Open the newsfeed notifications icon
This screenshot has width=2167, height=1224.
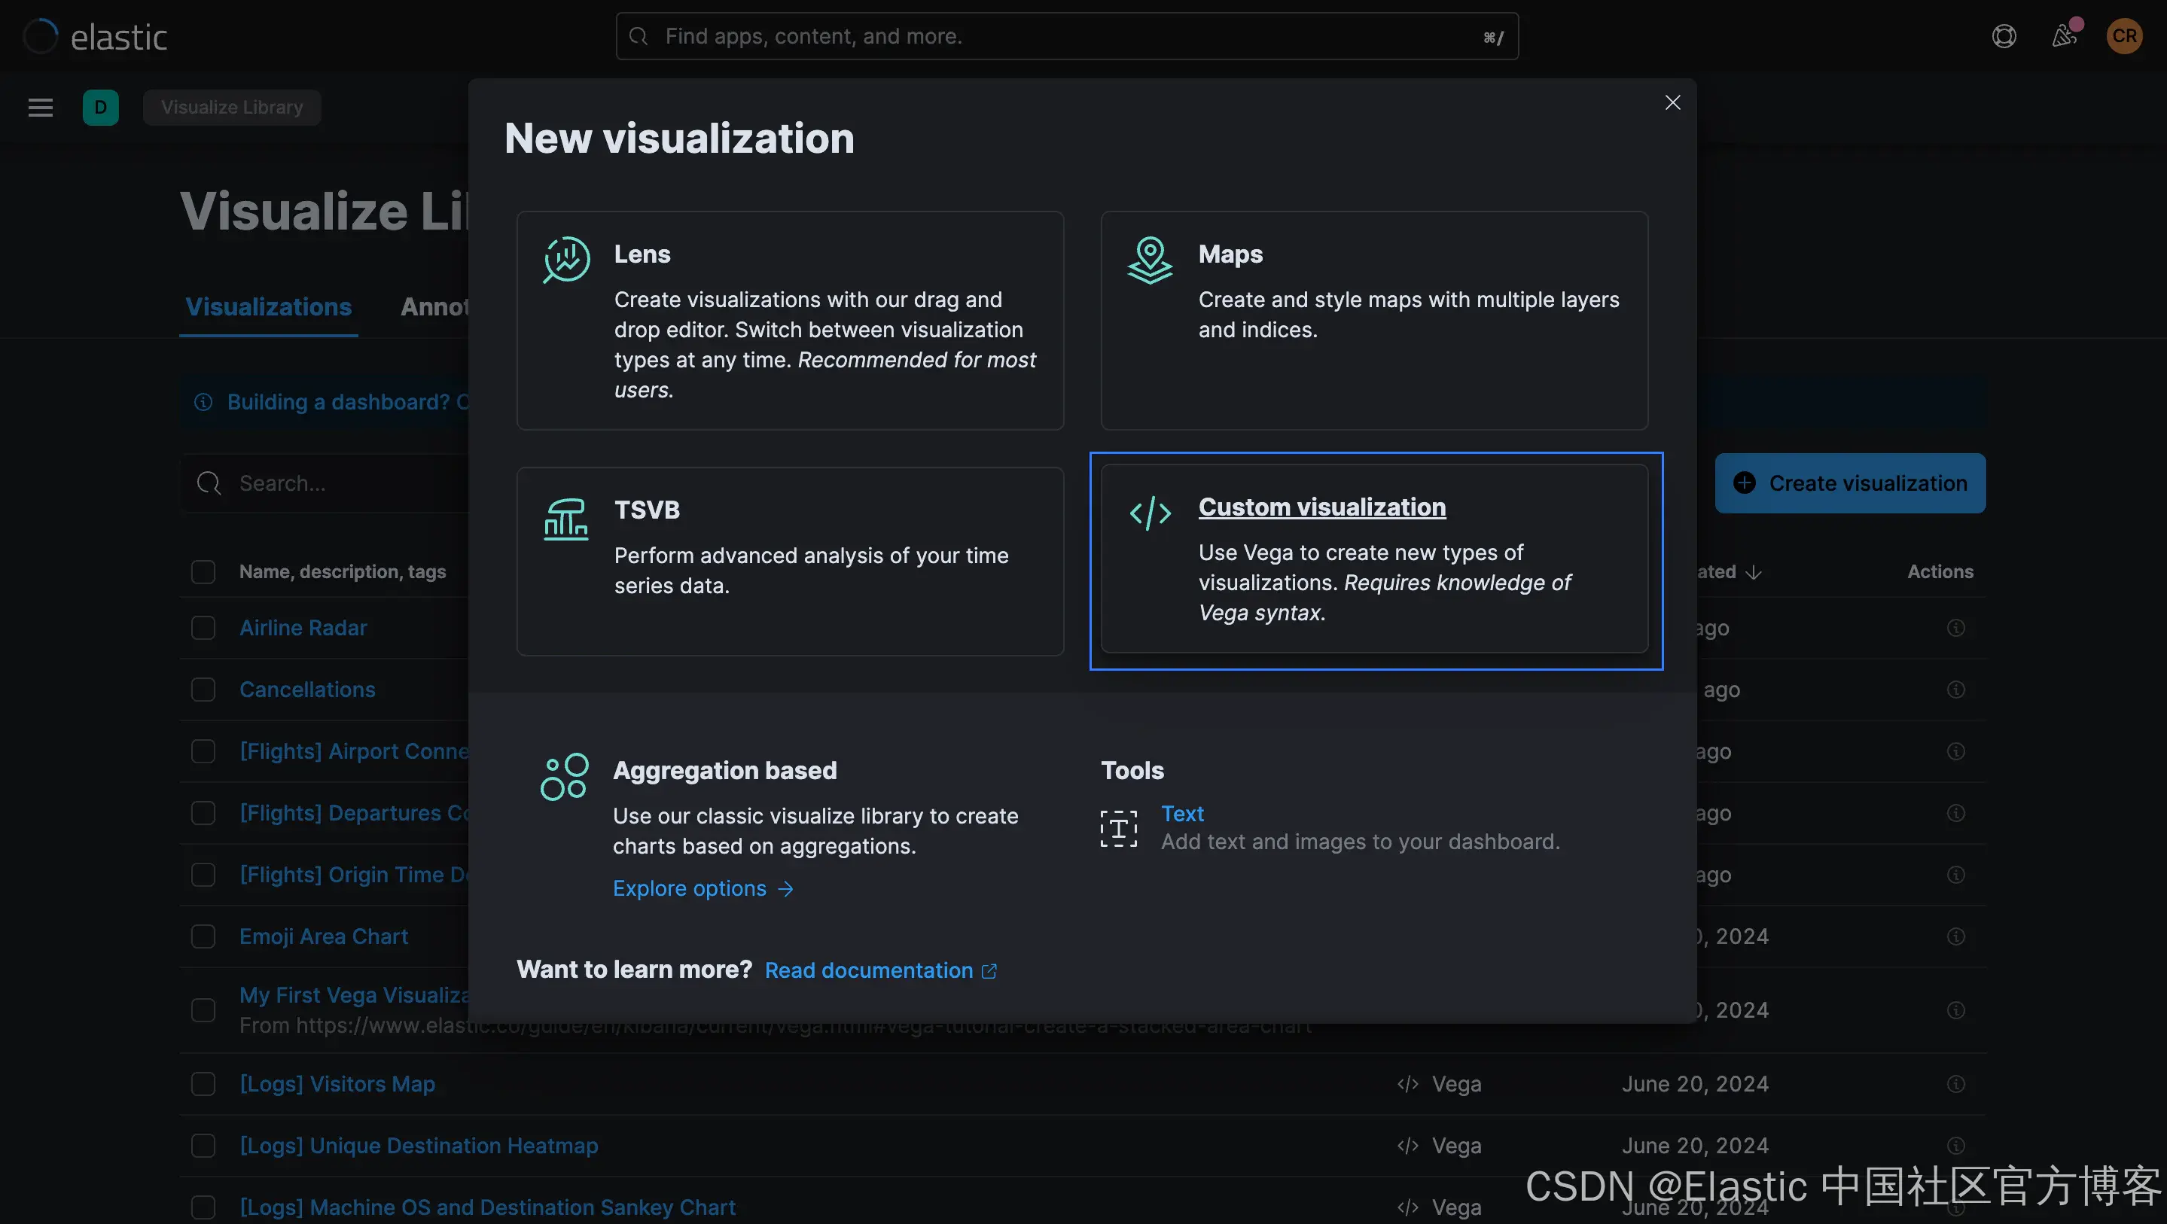pyautogui.click(x=2065, y=36)
